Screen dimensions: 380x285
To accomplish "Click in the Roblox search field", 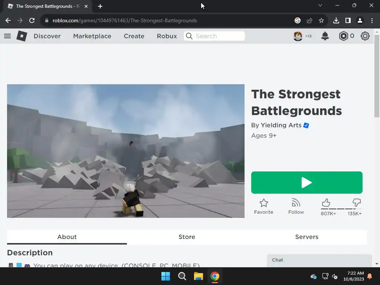I will tap(214, 36).
